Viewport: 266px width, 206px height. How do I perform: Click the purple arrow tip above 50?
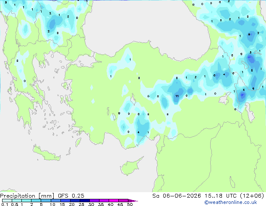click(x=133, y=201)
